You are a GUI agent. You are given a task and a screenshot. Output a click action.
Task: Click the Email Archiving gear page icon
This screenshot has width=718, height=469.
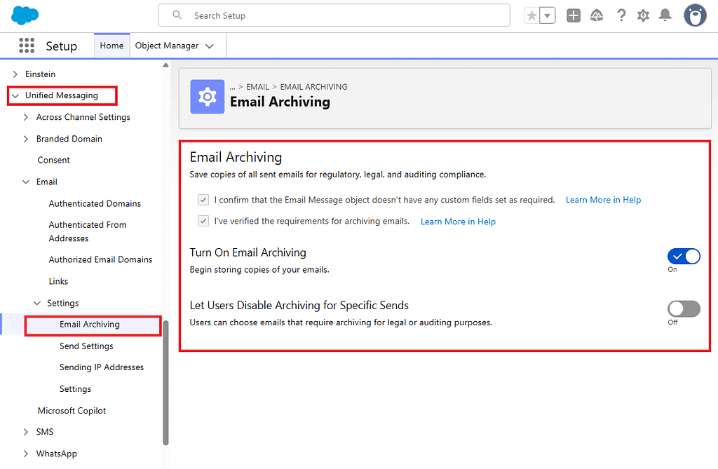point(208,97)
